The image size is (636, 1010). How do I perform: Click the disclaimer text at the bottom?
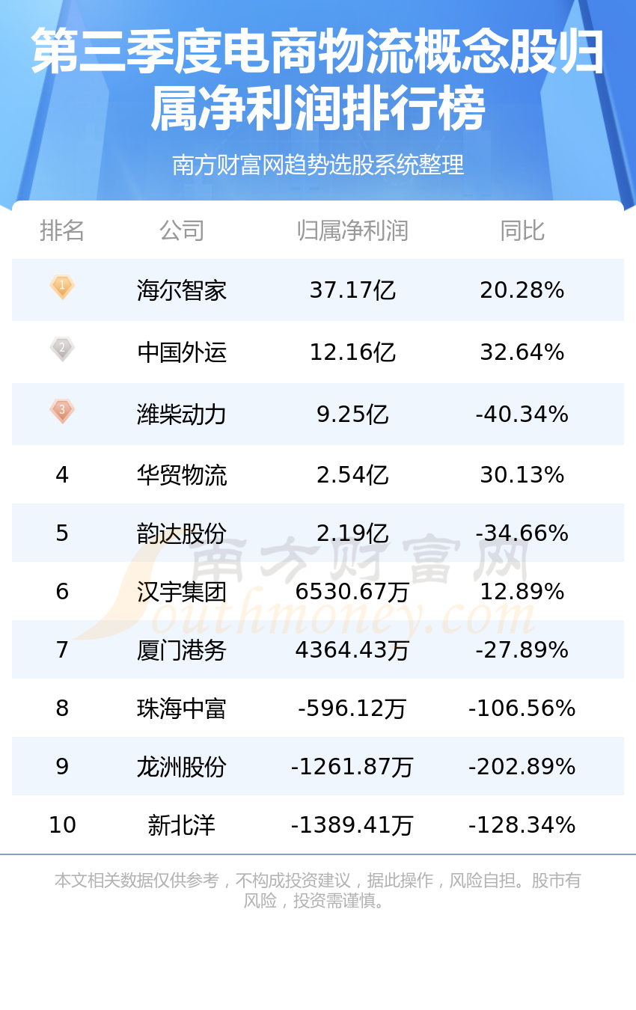coord(318,890)
